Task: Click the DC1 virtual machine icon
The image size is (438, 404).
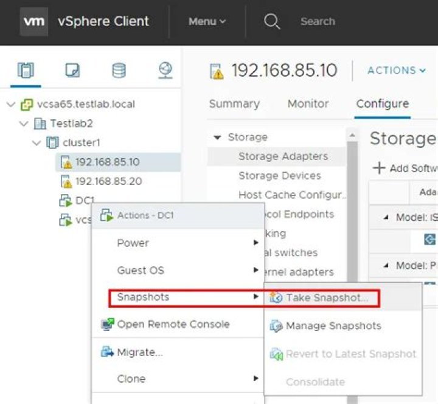Action: (x=66, y=201)
